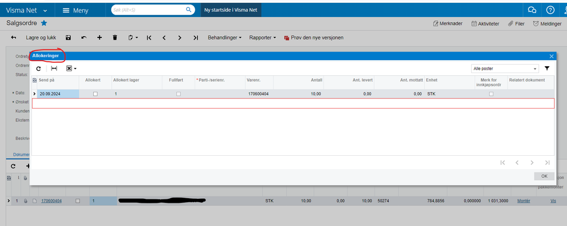Click Prøv den nye versjonen
Viewport: 567px width, 226px height.
point(313,37)
